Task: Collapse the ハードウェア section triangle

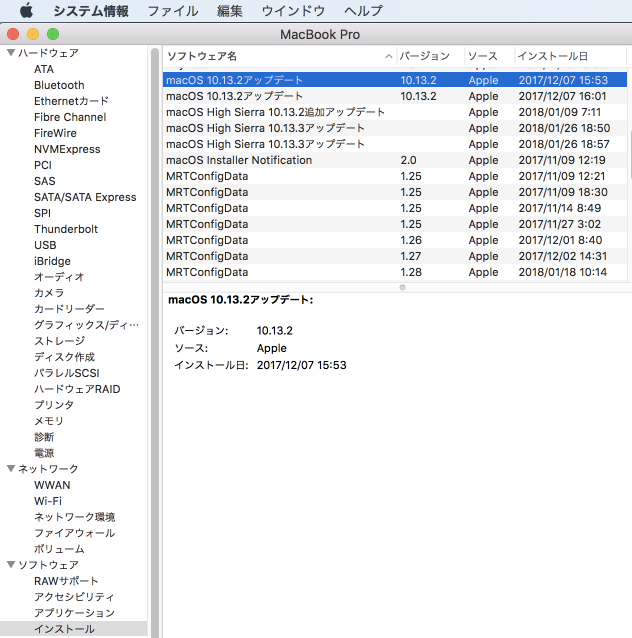Action: (x=11, y=53)
